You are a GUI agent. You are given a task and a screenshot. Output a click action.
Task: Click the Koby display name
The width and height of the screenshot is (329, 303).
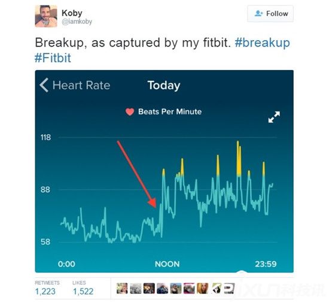(72, 13)
